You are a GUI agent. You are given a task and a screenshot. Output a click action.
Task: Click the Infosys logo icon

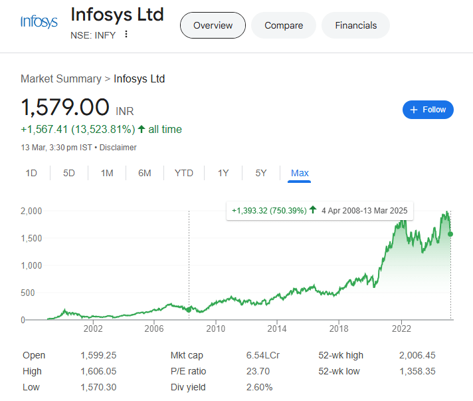pos(39,23)
